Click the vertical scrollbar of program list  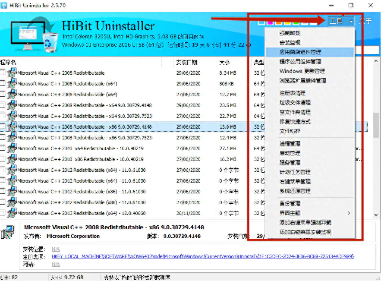(x=376, y=125)
